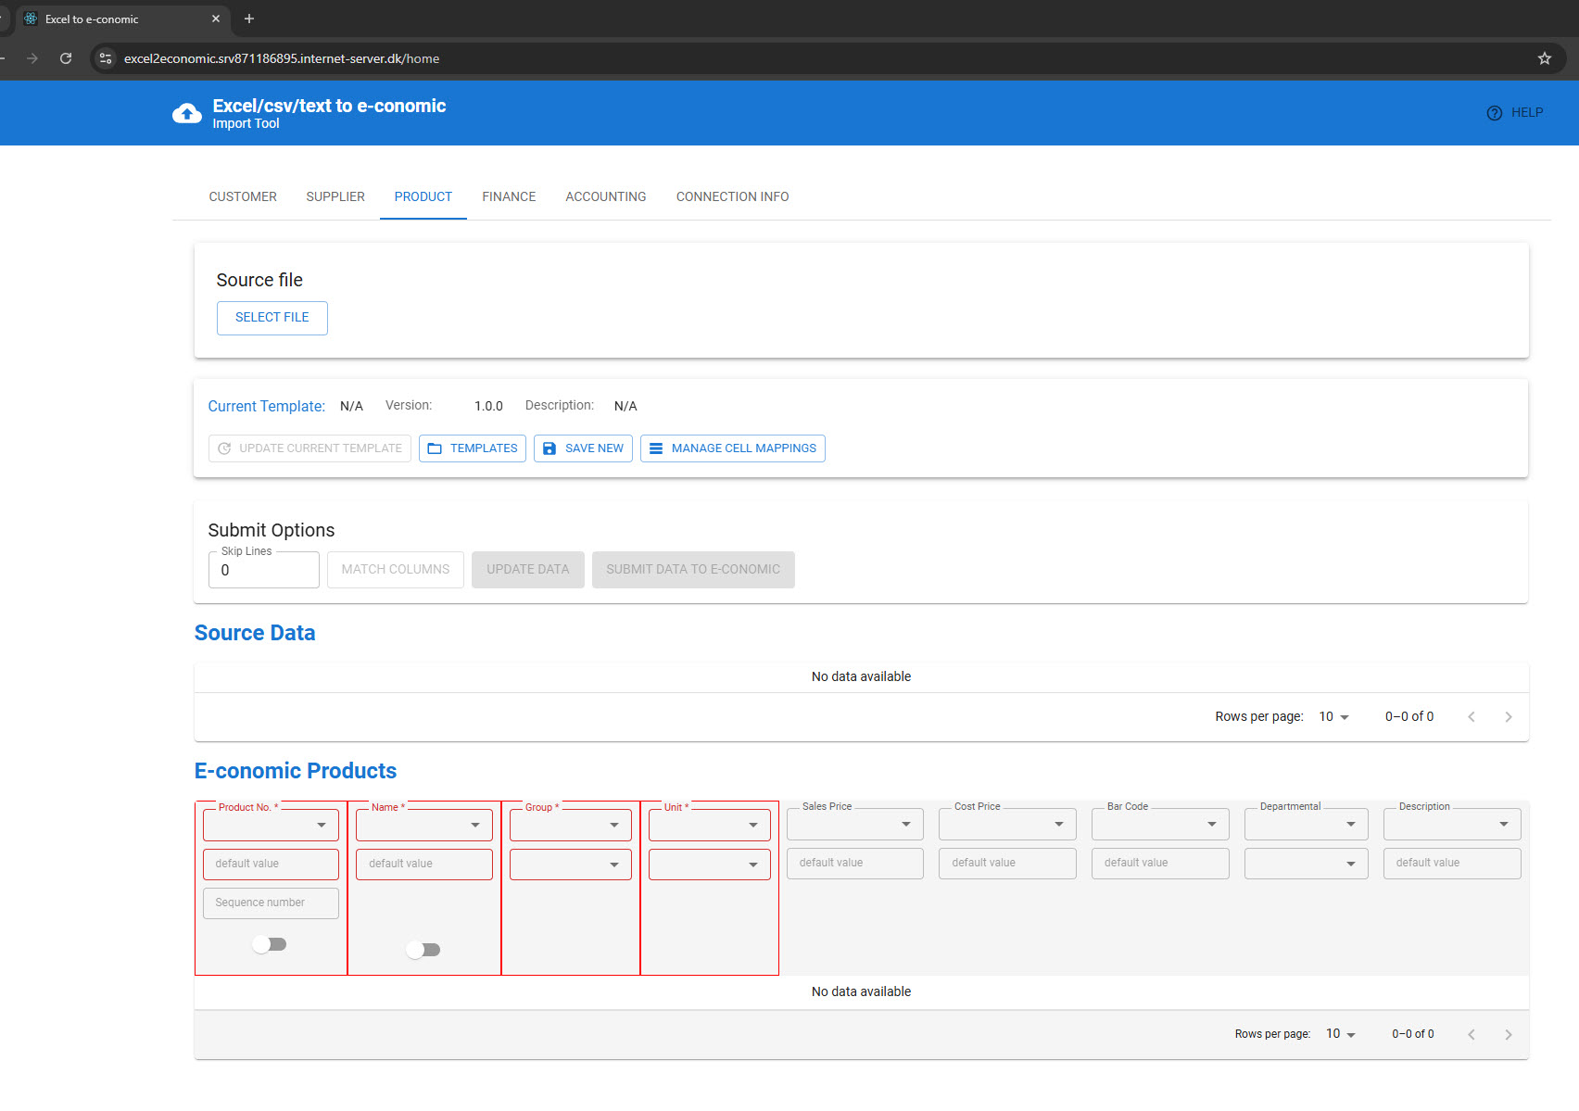
Task: Expand the Unit column mapping dropdown
Action: click(x=710, y=825)
